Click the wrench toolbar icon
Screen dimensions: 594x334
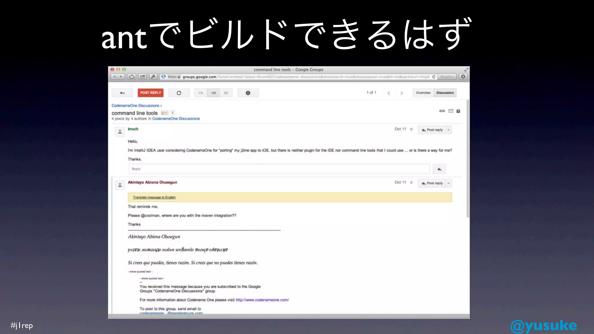pos(153,77)
